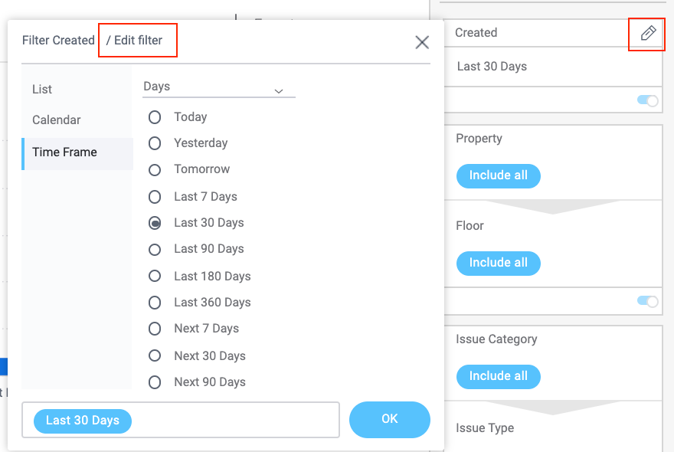Select Next 30 Days option
The width and height of the screenshot is (674, 452).
point(155,356)
